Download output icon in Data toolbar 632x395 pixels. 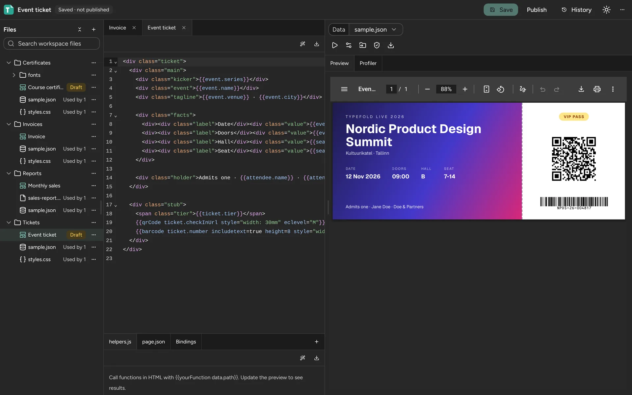(x=391, y=45)
